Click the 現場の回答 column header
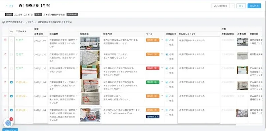Screen dimensions: 266x131 (171, 34)
